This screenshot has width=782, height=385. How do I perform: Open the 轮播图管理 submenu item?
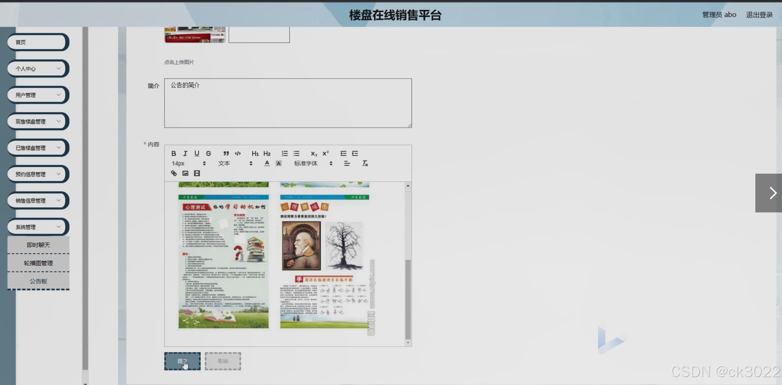[x=38, y=263]
